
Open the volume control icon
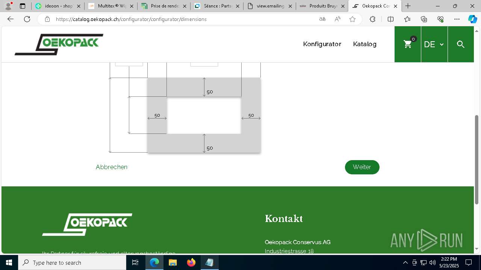(x=433, y=262)
